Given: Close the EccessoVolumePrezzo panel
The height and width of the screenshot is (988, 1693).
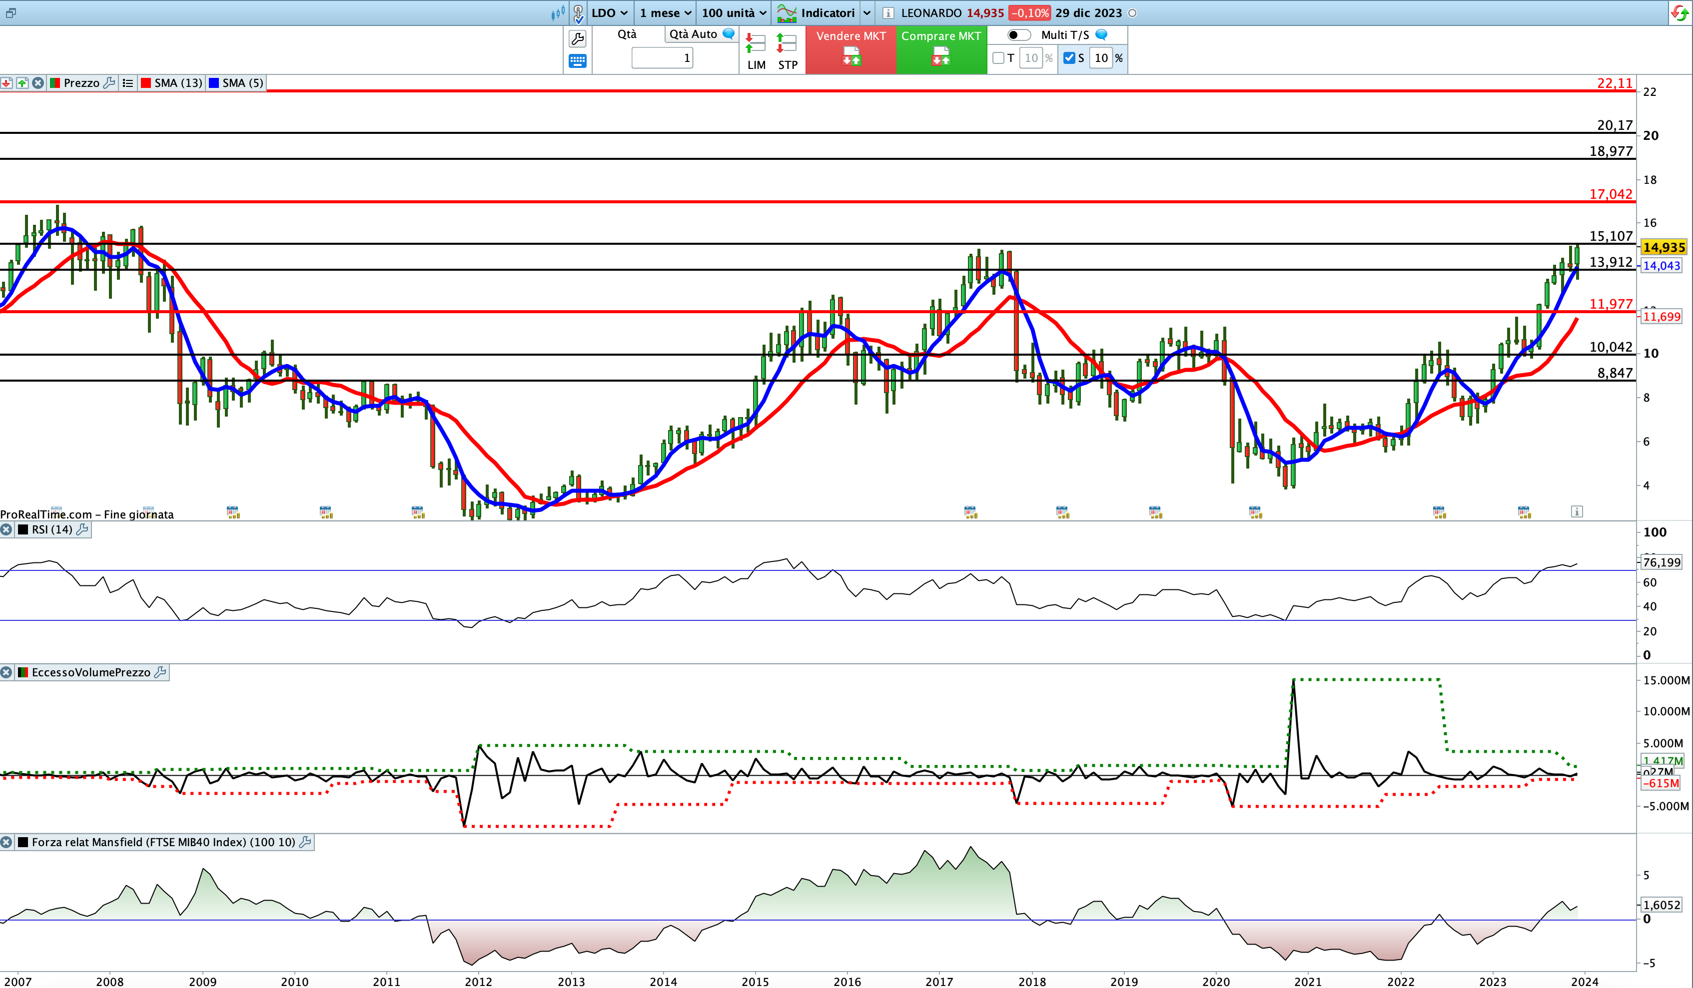Looking at the screenshot, I should (6, 673).
